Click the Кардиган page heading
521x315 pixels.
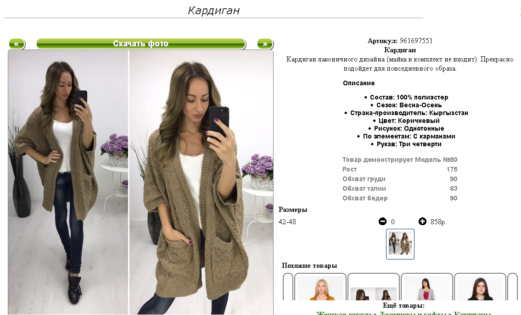[213, 11]
